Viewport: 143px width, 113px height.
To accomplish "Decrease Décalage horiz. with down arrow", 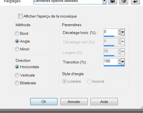I will pyautogui.click(x=119, y=34).
